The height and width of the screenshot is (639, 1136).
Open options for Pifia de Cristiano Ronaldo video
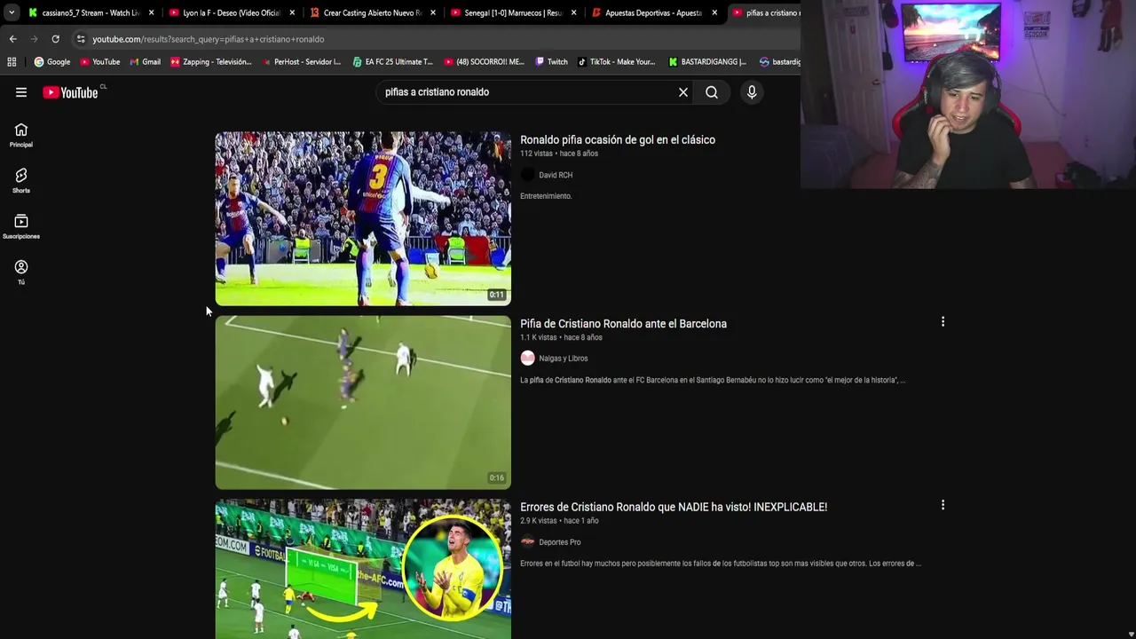coord(943,321)
